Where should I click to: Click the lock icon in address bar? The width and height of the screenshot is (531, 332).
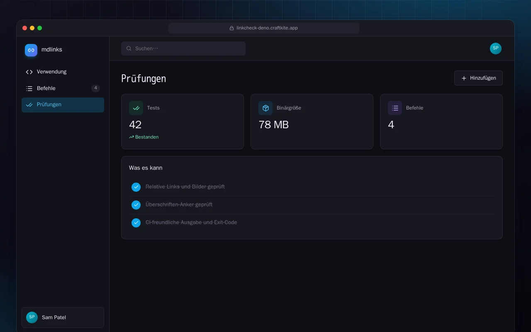232,28
